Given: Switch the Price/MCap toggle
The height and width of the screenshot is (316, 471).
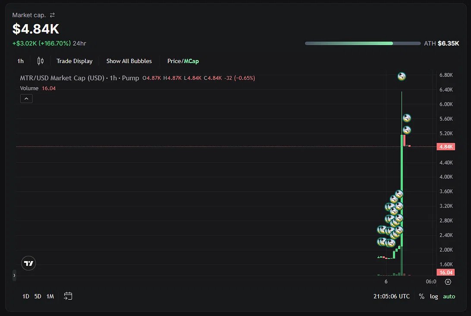Looking at the screenshot, I should [x=183, y=61].
